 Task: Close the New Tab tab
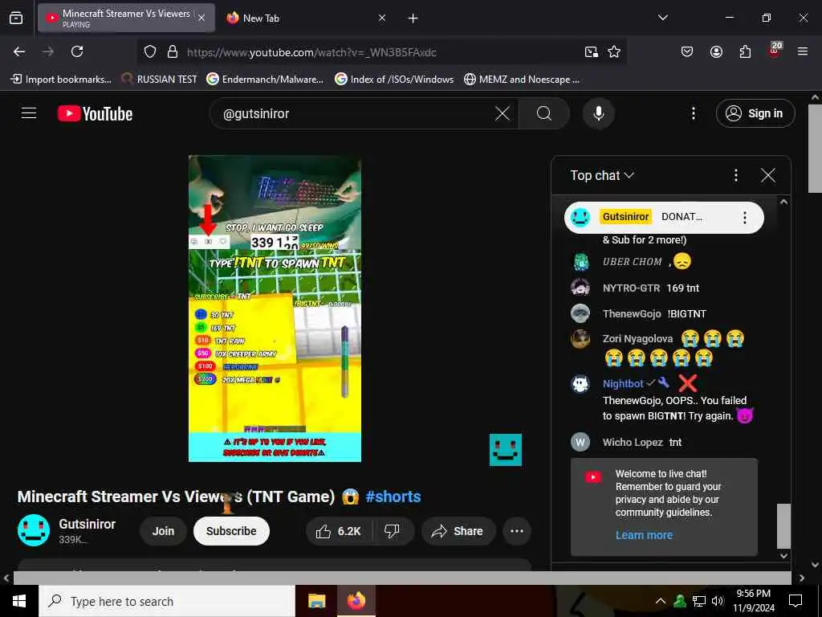[x=382, y=18]
